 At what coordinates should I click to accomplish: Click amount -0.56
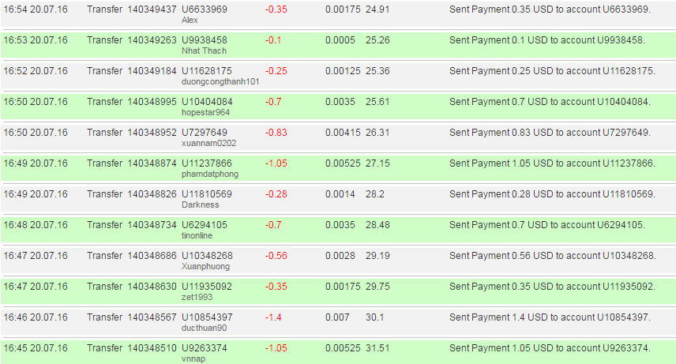click(x=276, y=256)
